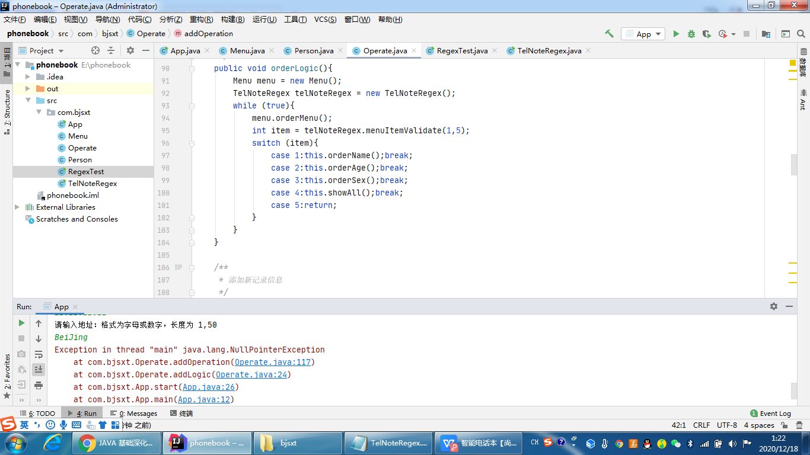Screen dimensions: 810x455
Task: Close the Operate.java editor tab
Action: pyautogui.click(x=413, y=50)
